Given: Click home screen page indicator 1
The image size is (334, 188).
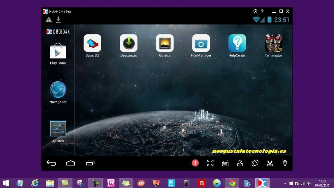Looking at the screenshot, I should 183,150.
